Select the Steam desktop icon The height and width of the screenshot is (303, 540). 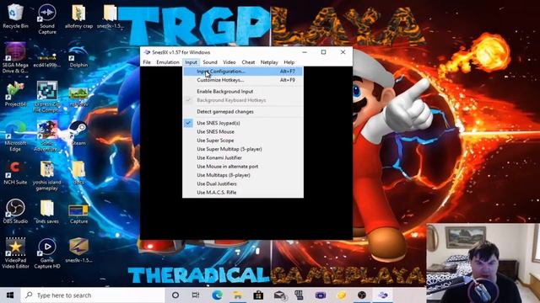point(78,134)
